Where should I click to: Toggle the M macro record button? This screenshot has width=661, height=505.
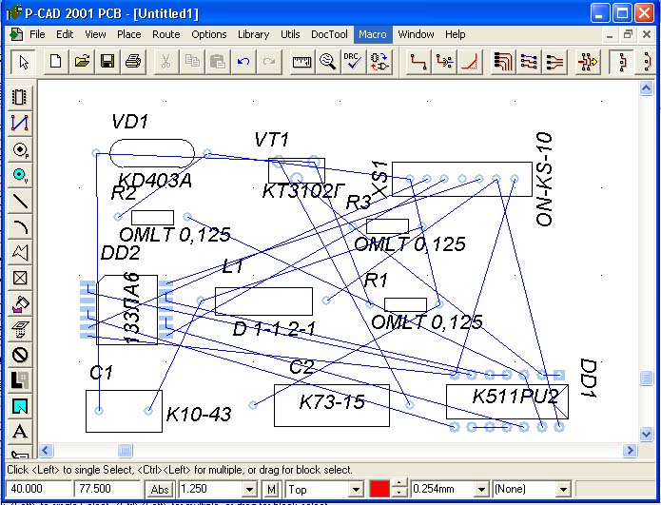pos(271,490)
